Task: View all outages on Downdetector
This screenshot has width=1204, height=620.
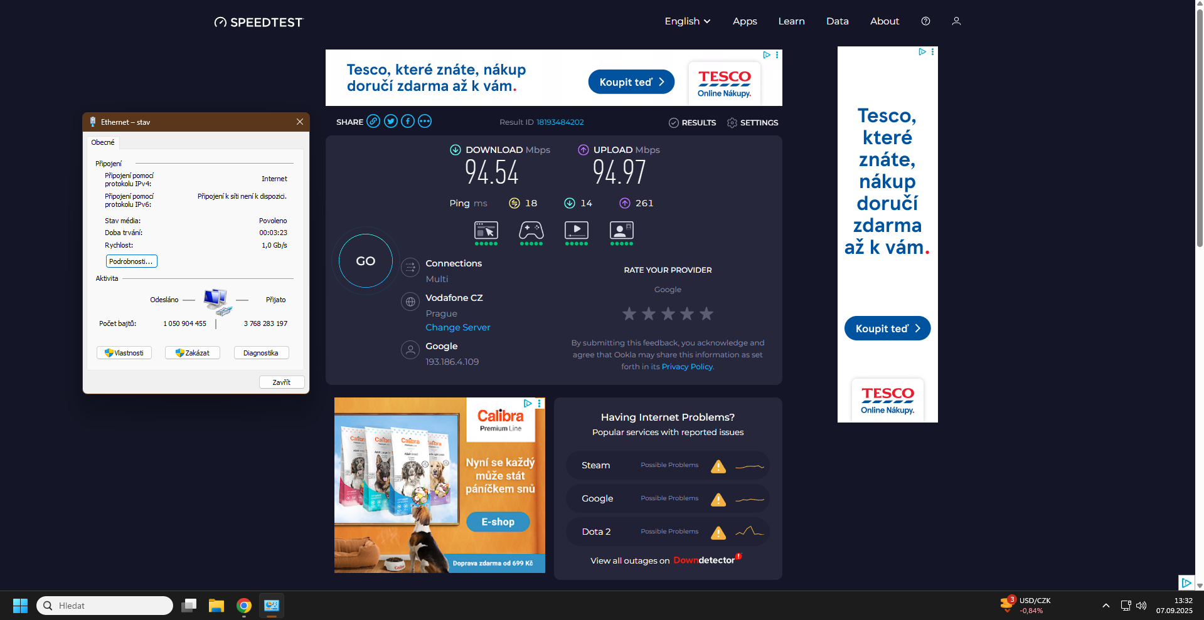Action: tap(665, 560)
